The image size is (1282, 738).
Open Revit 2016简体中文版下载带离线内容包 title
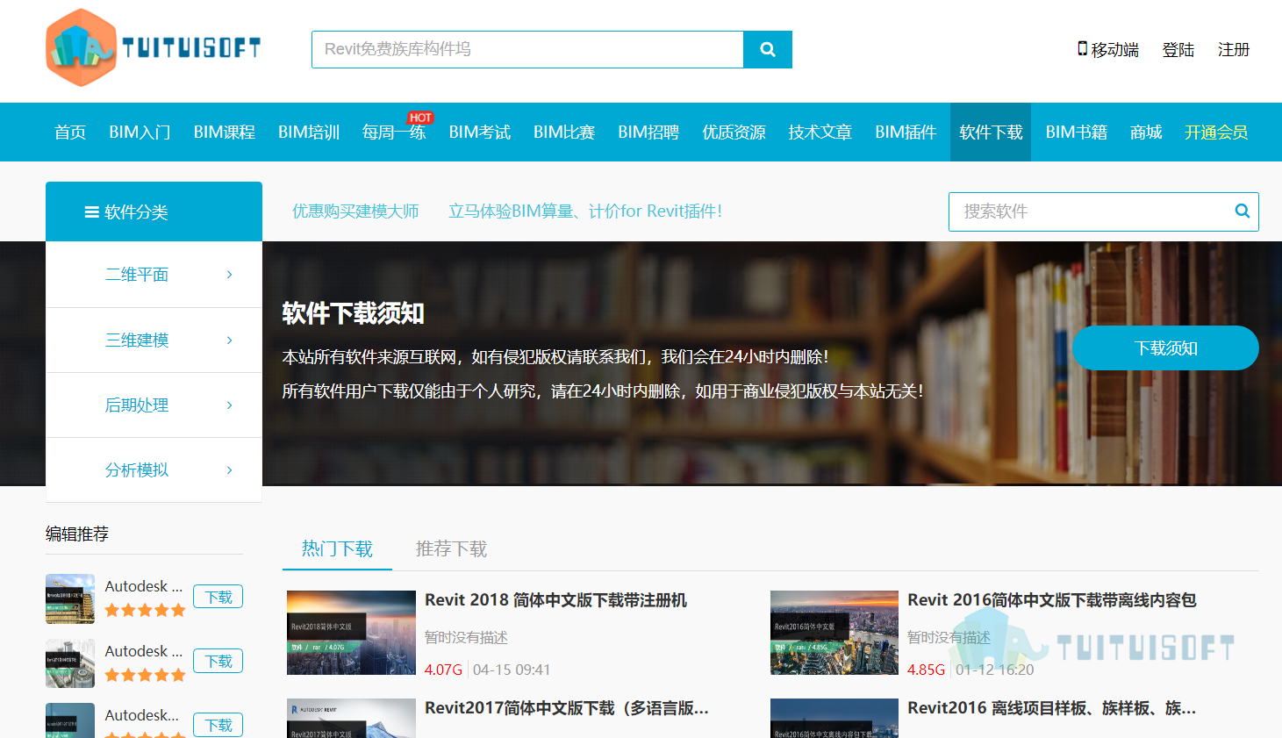[x=1052, y=600]
